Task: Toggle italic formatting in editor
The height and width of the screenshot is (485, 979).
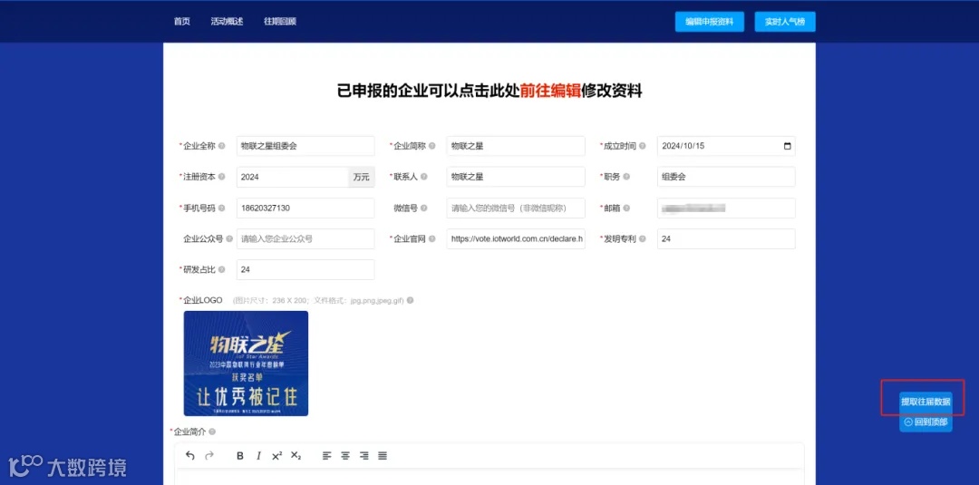Action: point(258,456)
